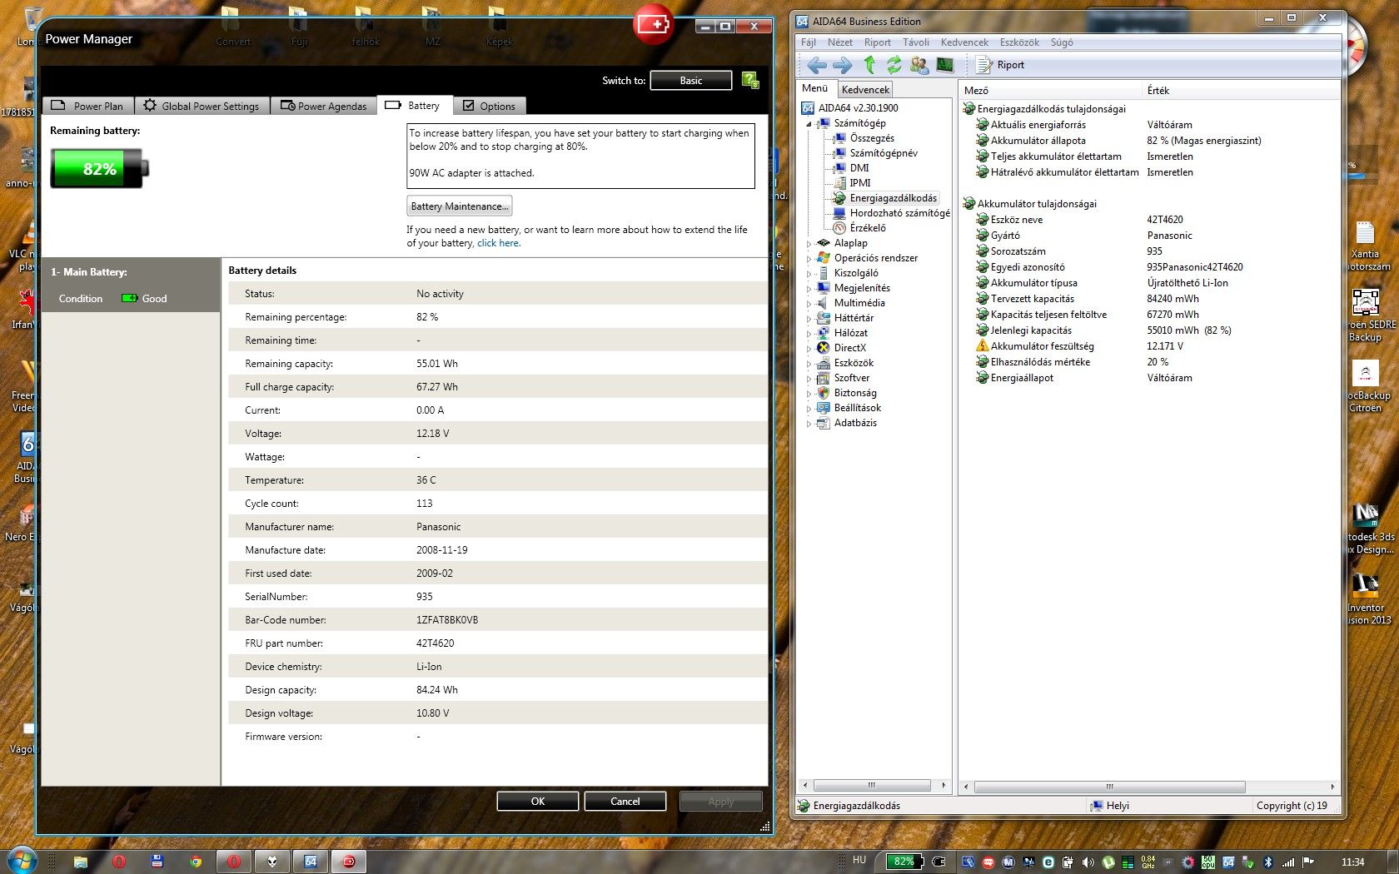
Task: Open the Súgó menu
Action: point(1062,42)
